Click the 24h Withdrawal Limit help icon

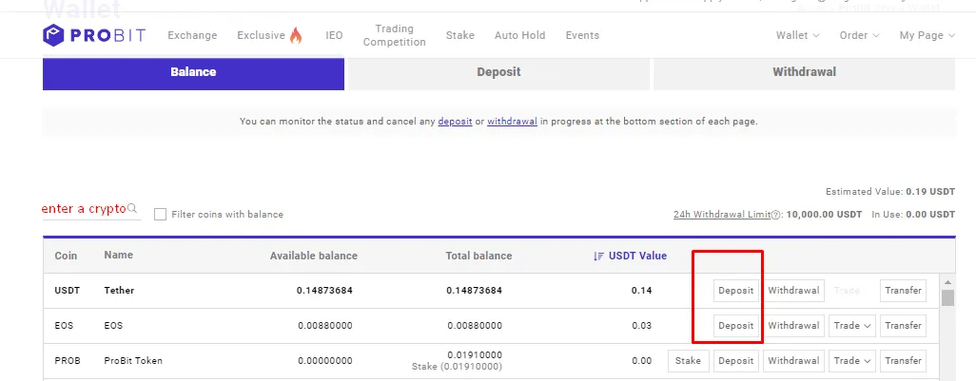(x=775, y=215)
